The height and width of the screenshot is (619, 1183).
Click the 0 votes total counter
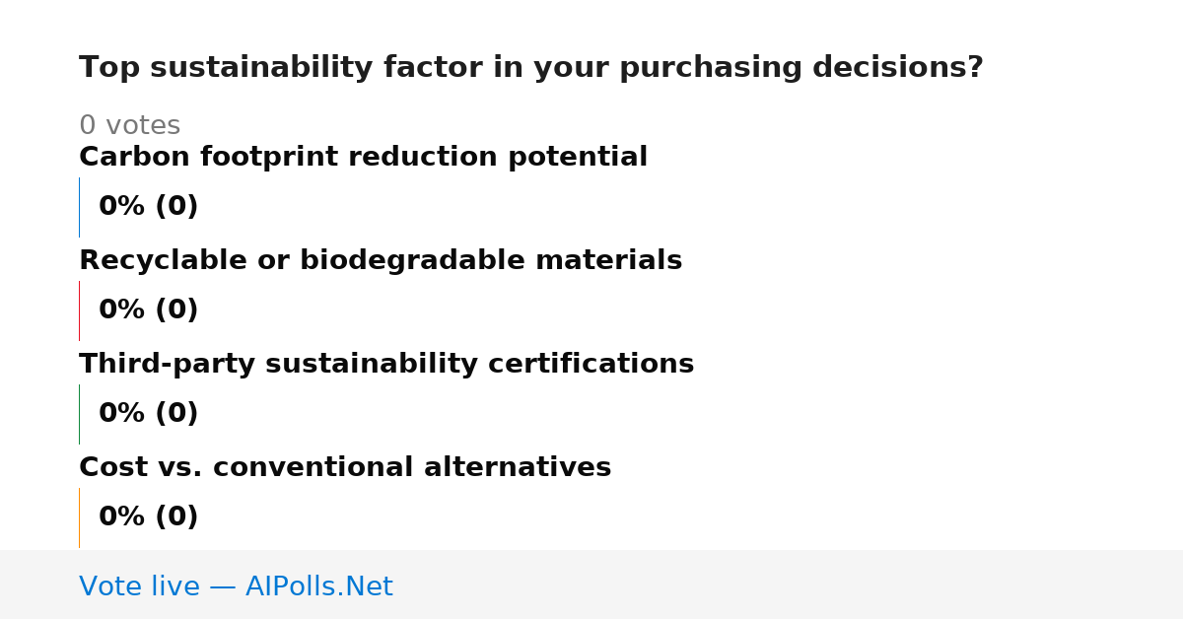(130, 126)
